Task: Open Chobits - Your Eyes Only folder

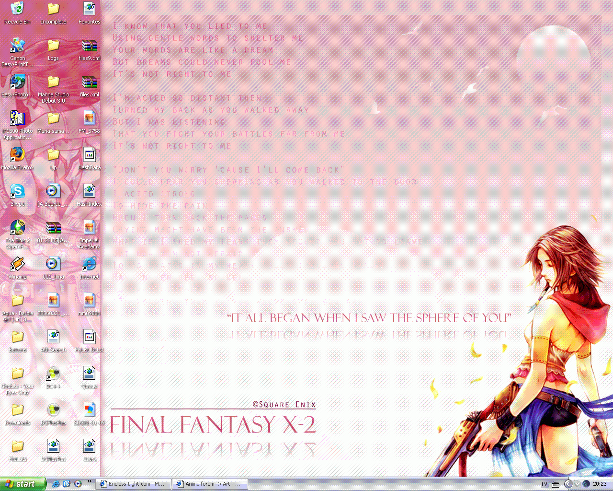Action: 17,380
